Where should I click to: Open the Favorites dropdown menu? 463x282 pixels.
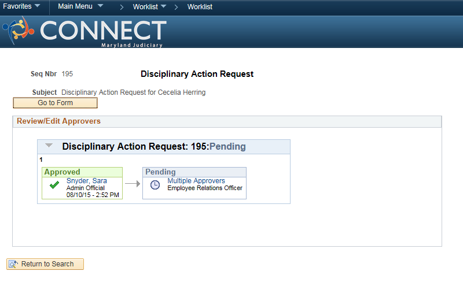21,6
